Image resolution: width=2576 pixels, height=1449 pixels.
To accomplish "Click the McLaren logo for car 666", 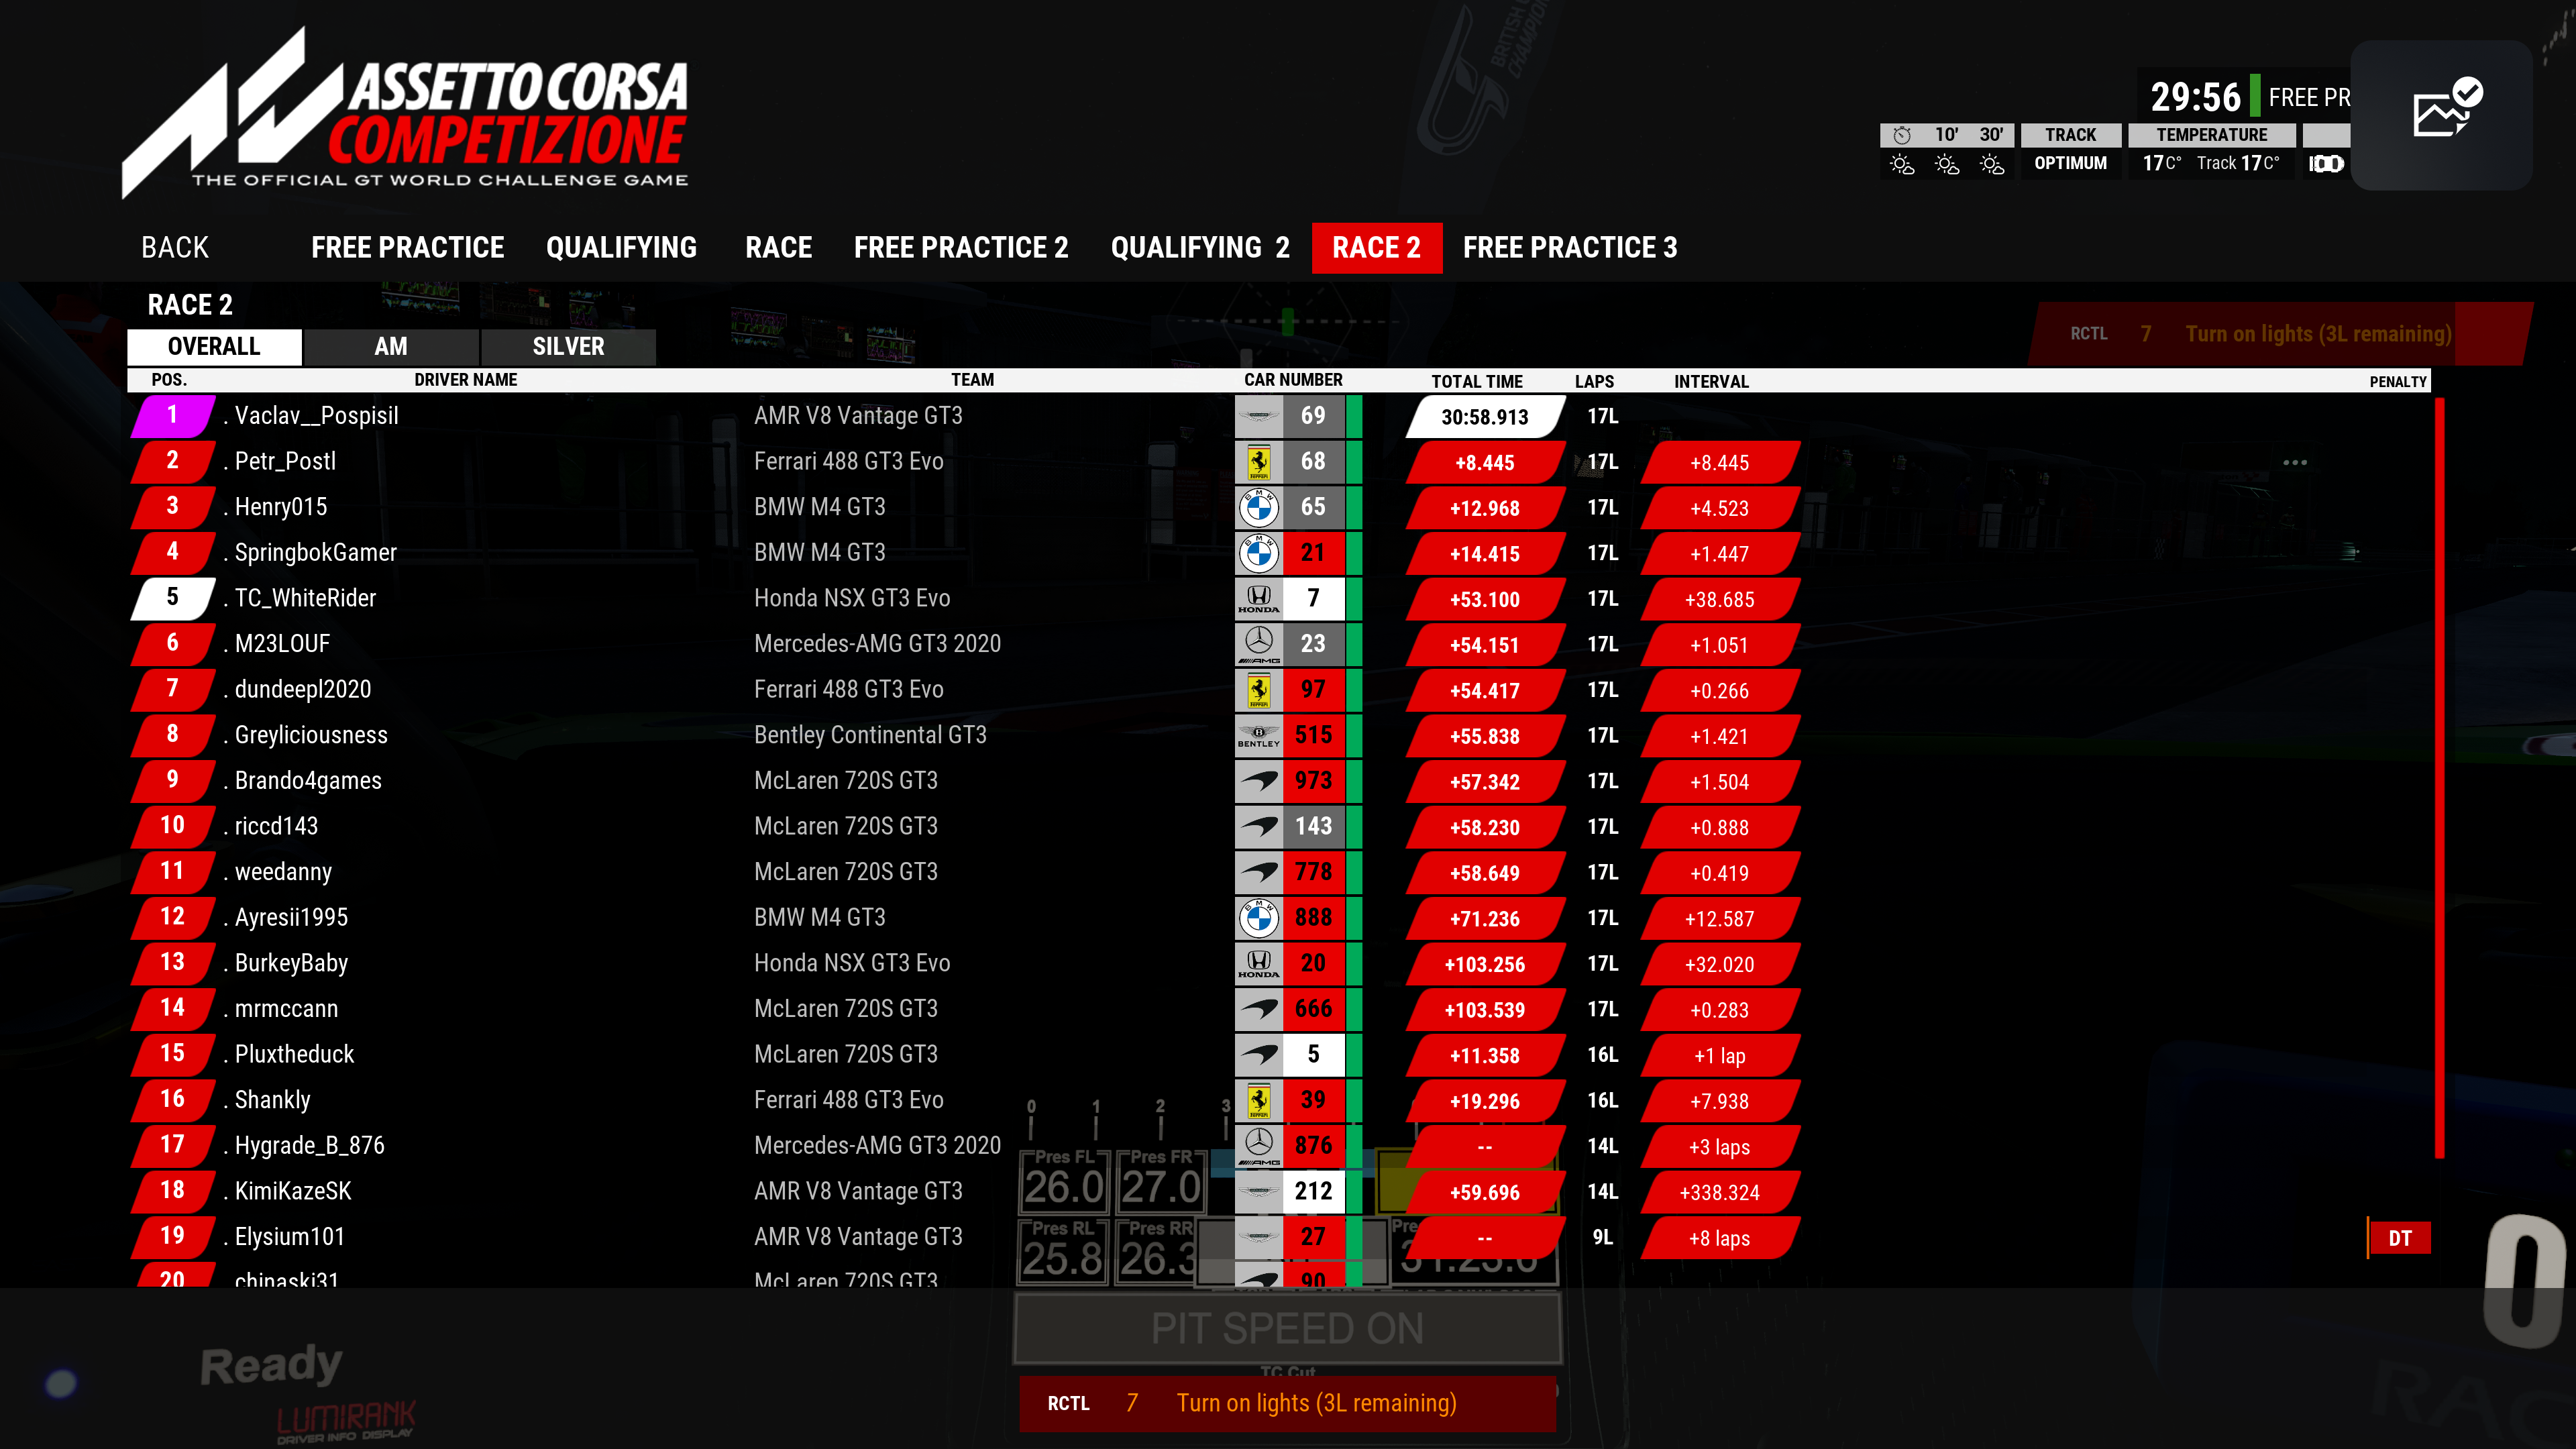I will (x=1259, y=1009).
